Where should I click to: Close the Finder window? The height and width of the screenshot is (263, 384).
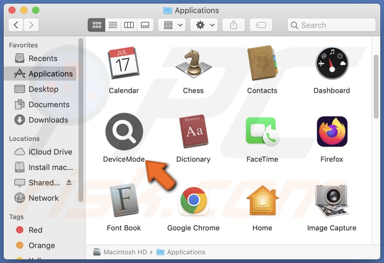pyautogui.click(x=12, y=10)
